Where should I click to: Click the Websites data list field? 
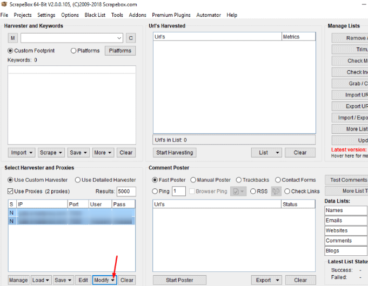[x=346, y=230]
